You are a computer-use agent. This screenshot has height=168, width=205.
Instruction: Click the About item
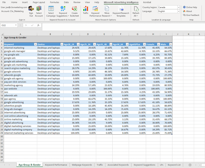[x=188, y=11]
